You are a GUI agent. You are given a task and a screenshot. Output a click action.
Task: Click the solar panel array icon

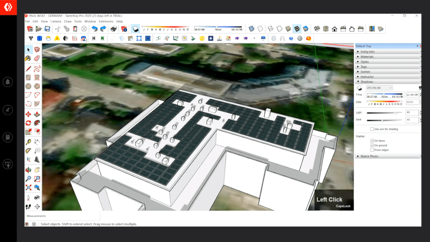[263, 38]
